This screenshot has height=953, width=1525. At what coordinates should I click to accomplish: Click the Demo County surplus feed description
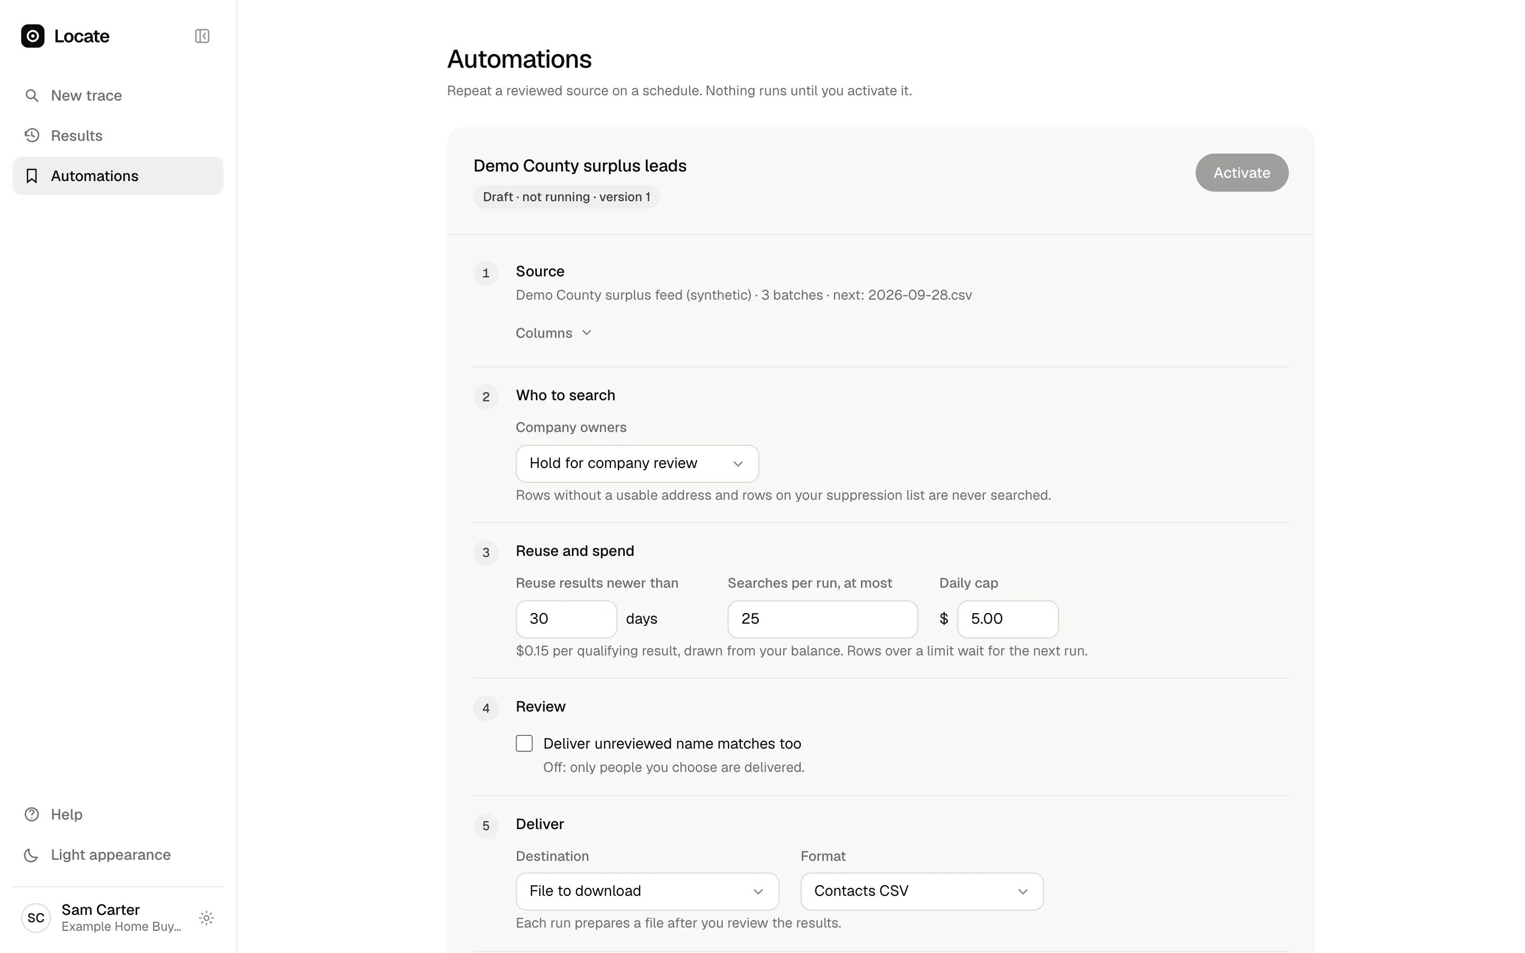(x=743, y=295)
